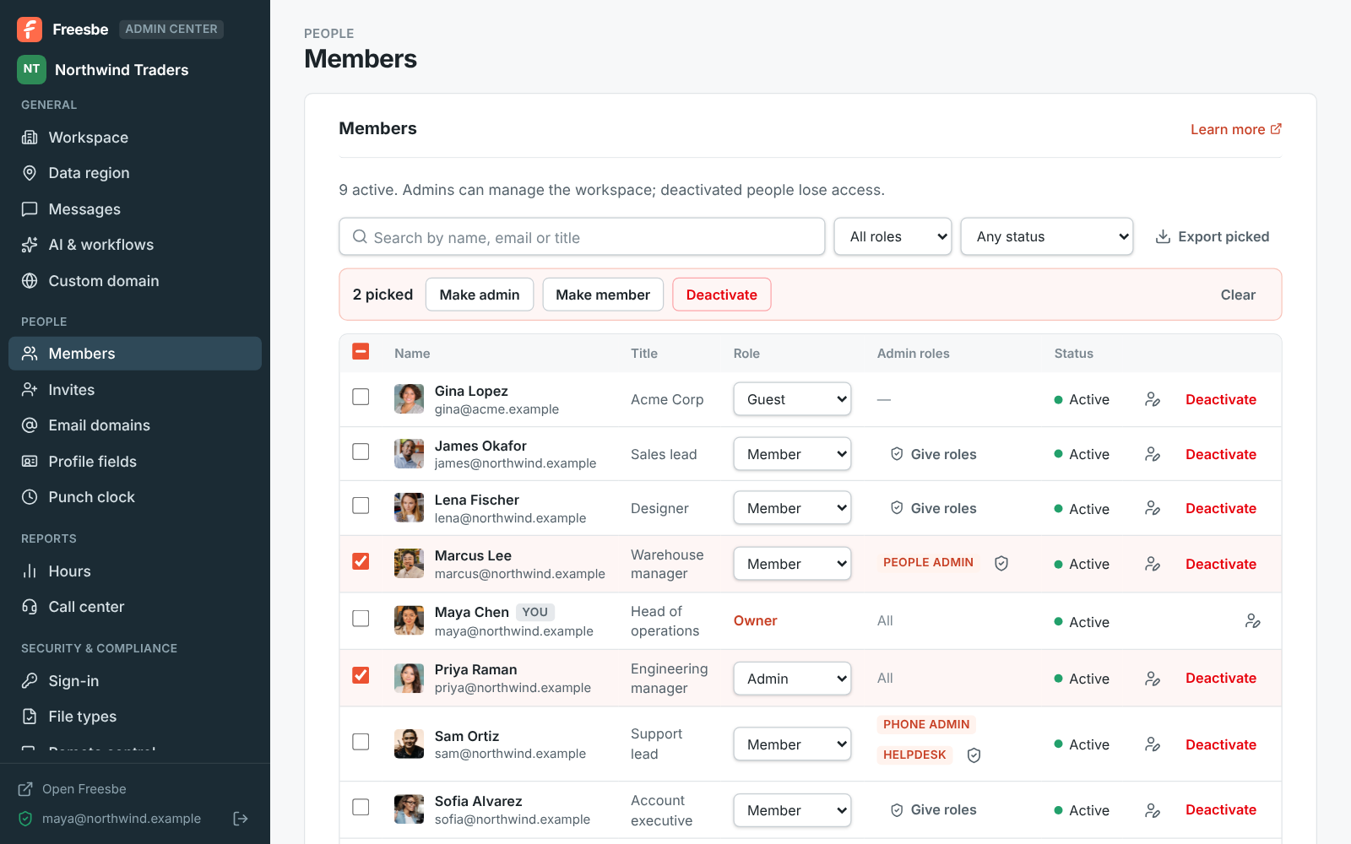Click the shield icon next to HELPDESK badge
The width and height of the screenshot is (1351, 844).
[x=974, y=755]
